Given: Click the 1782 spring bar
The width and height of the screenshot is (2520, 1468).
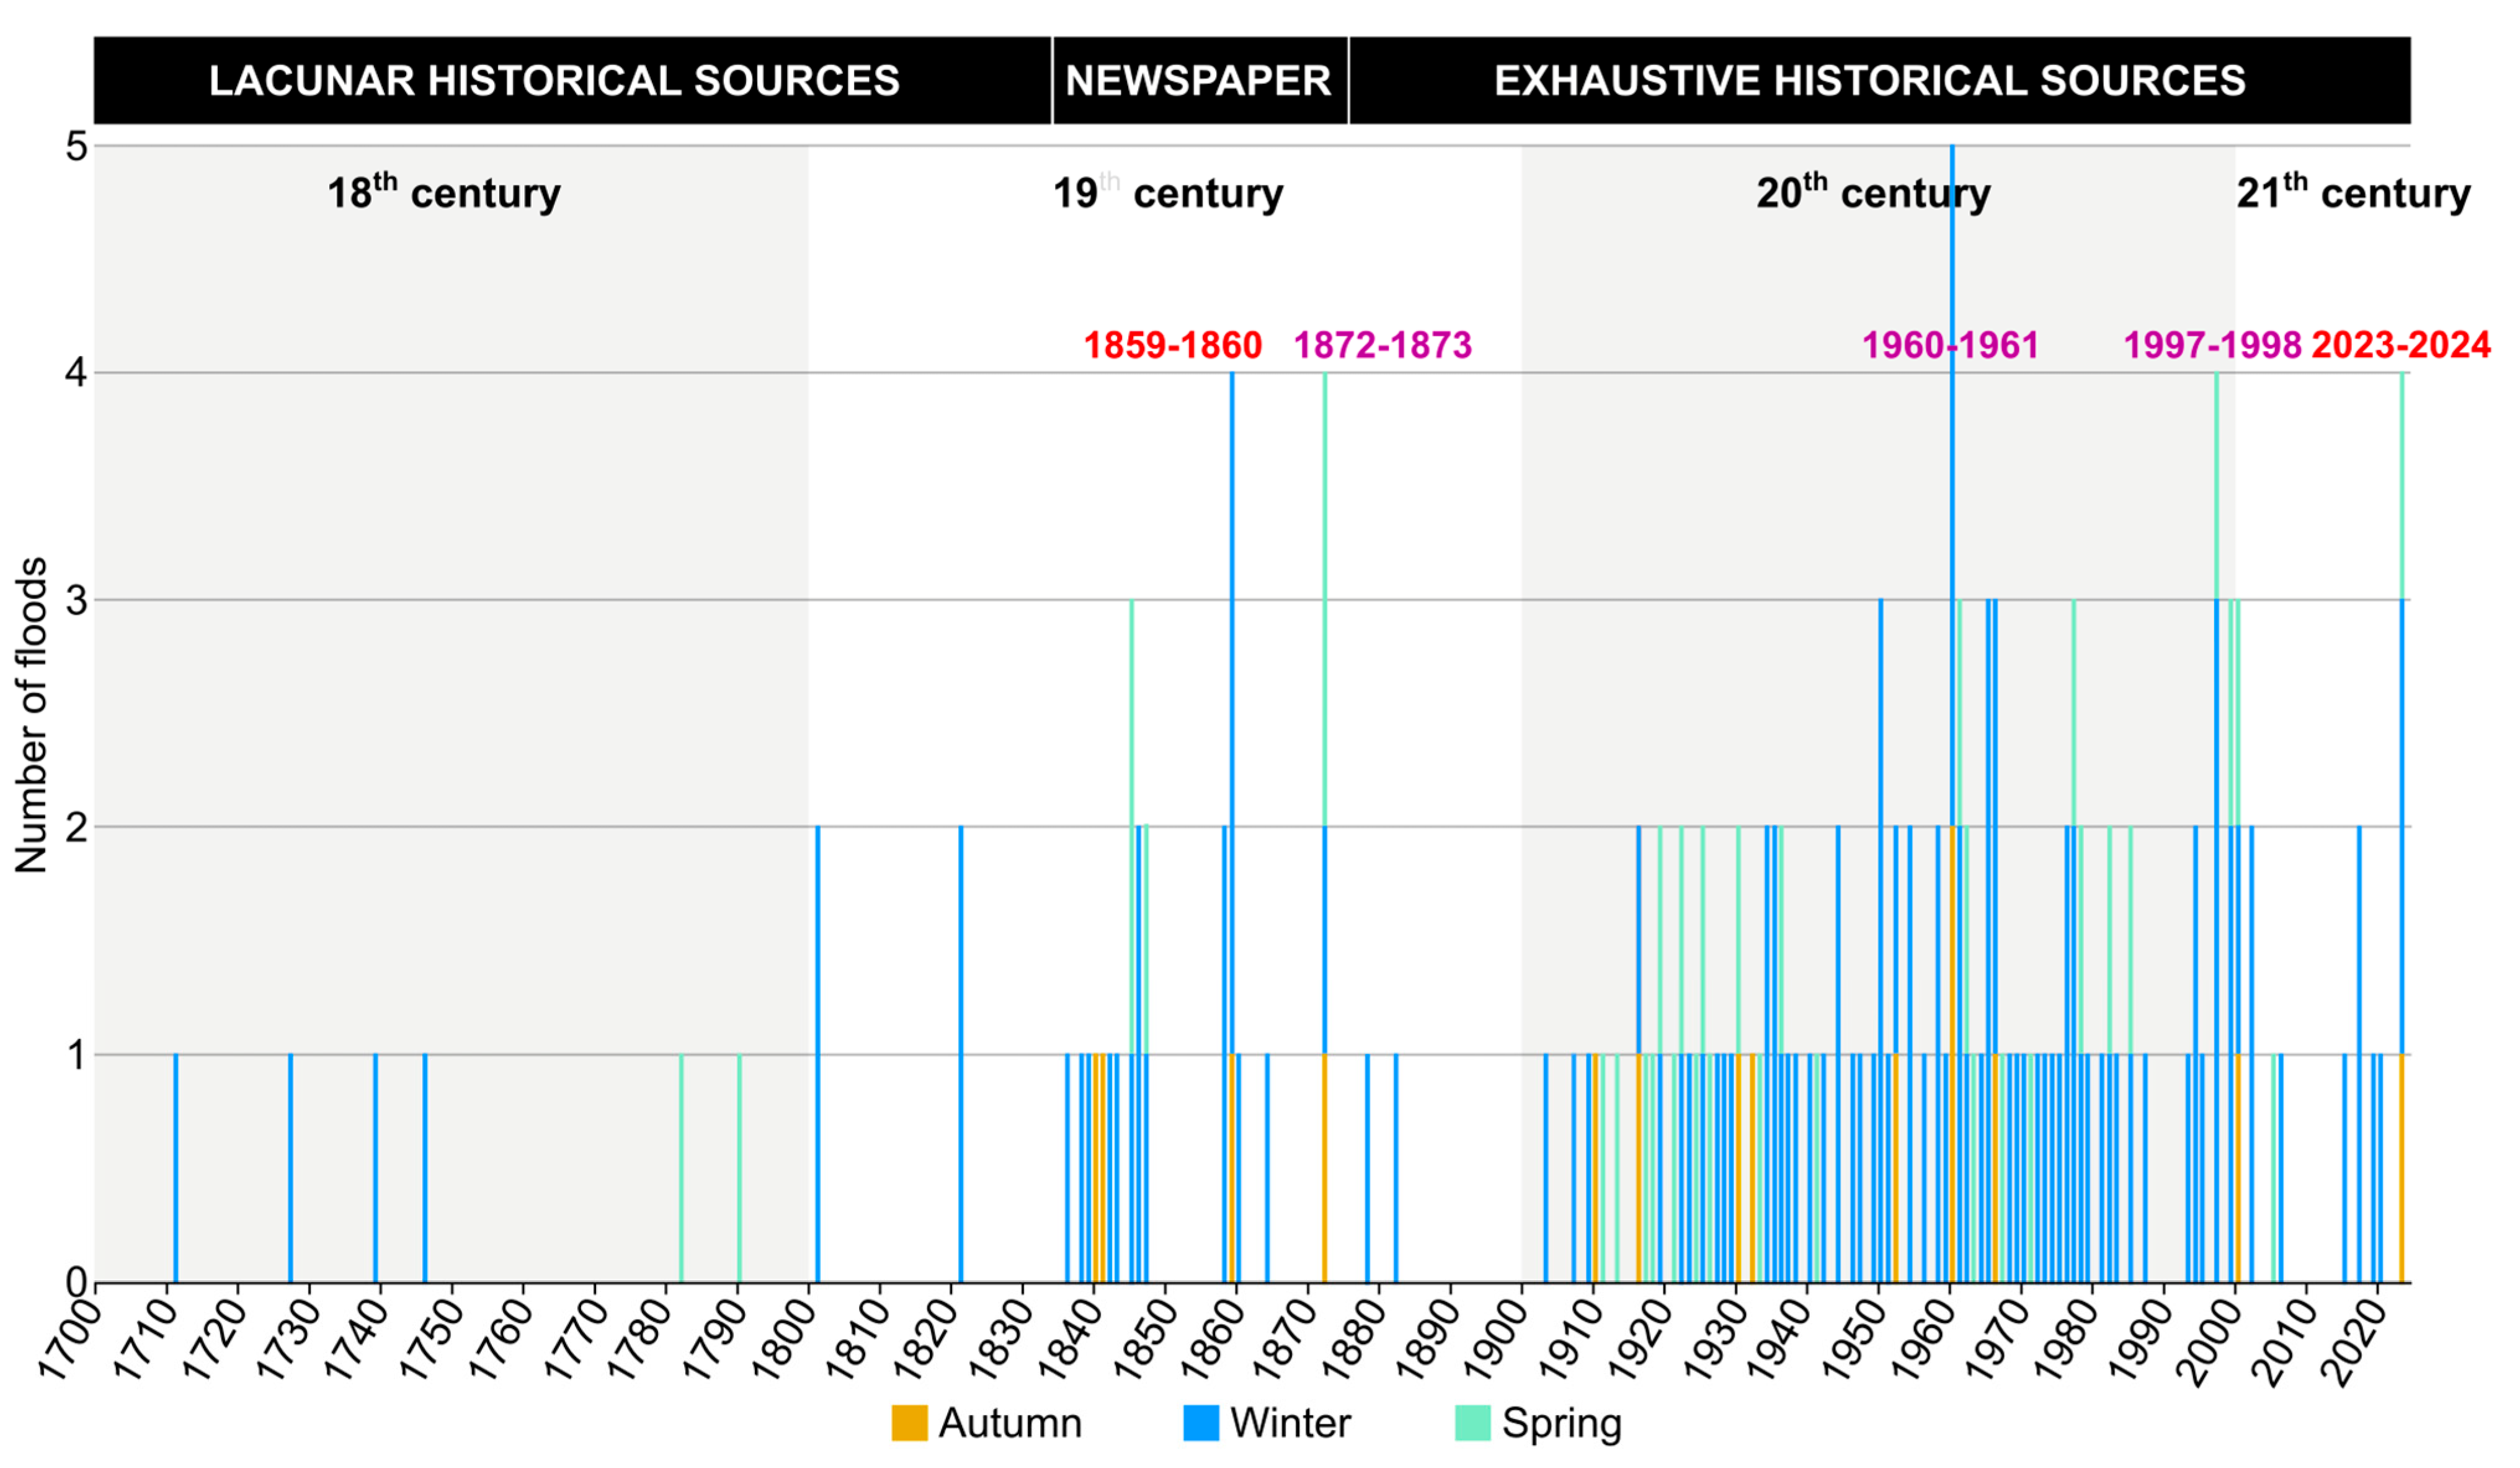Looking at the screenshot, I should point(682,1168).
